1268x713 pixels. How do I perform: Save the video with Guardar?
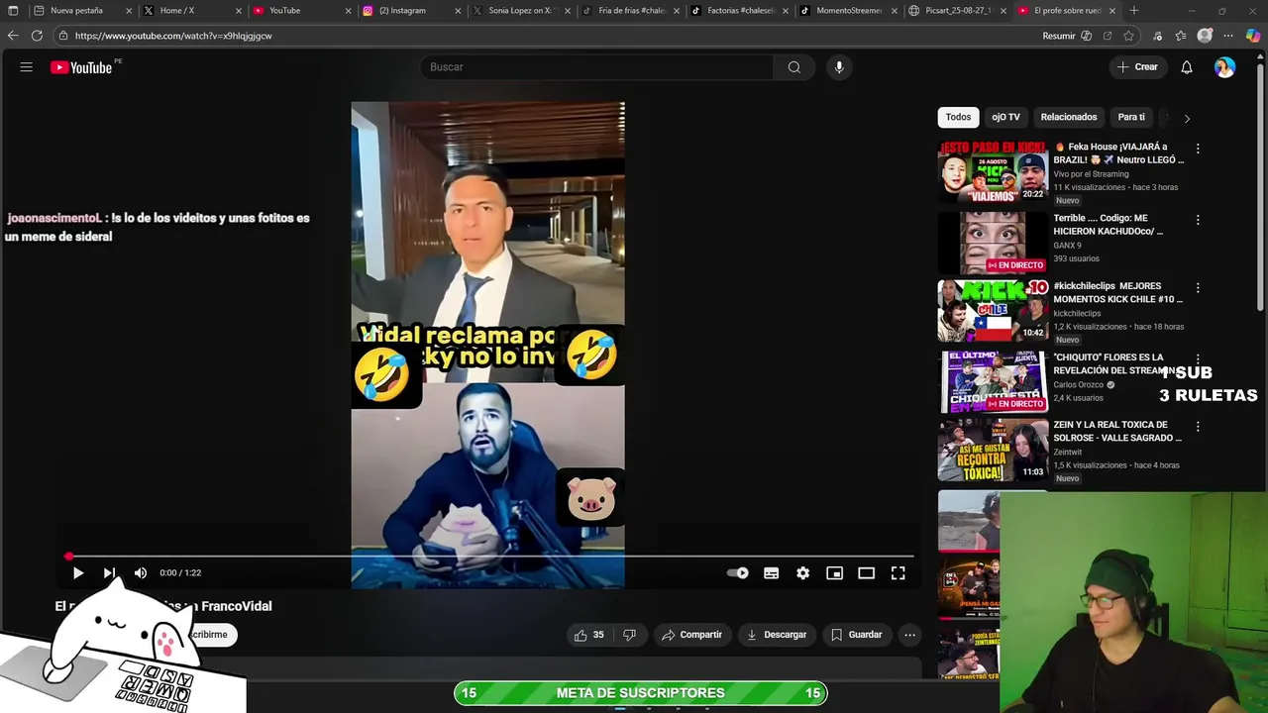(x=857, y=635)
